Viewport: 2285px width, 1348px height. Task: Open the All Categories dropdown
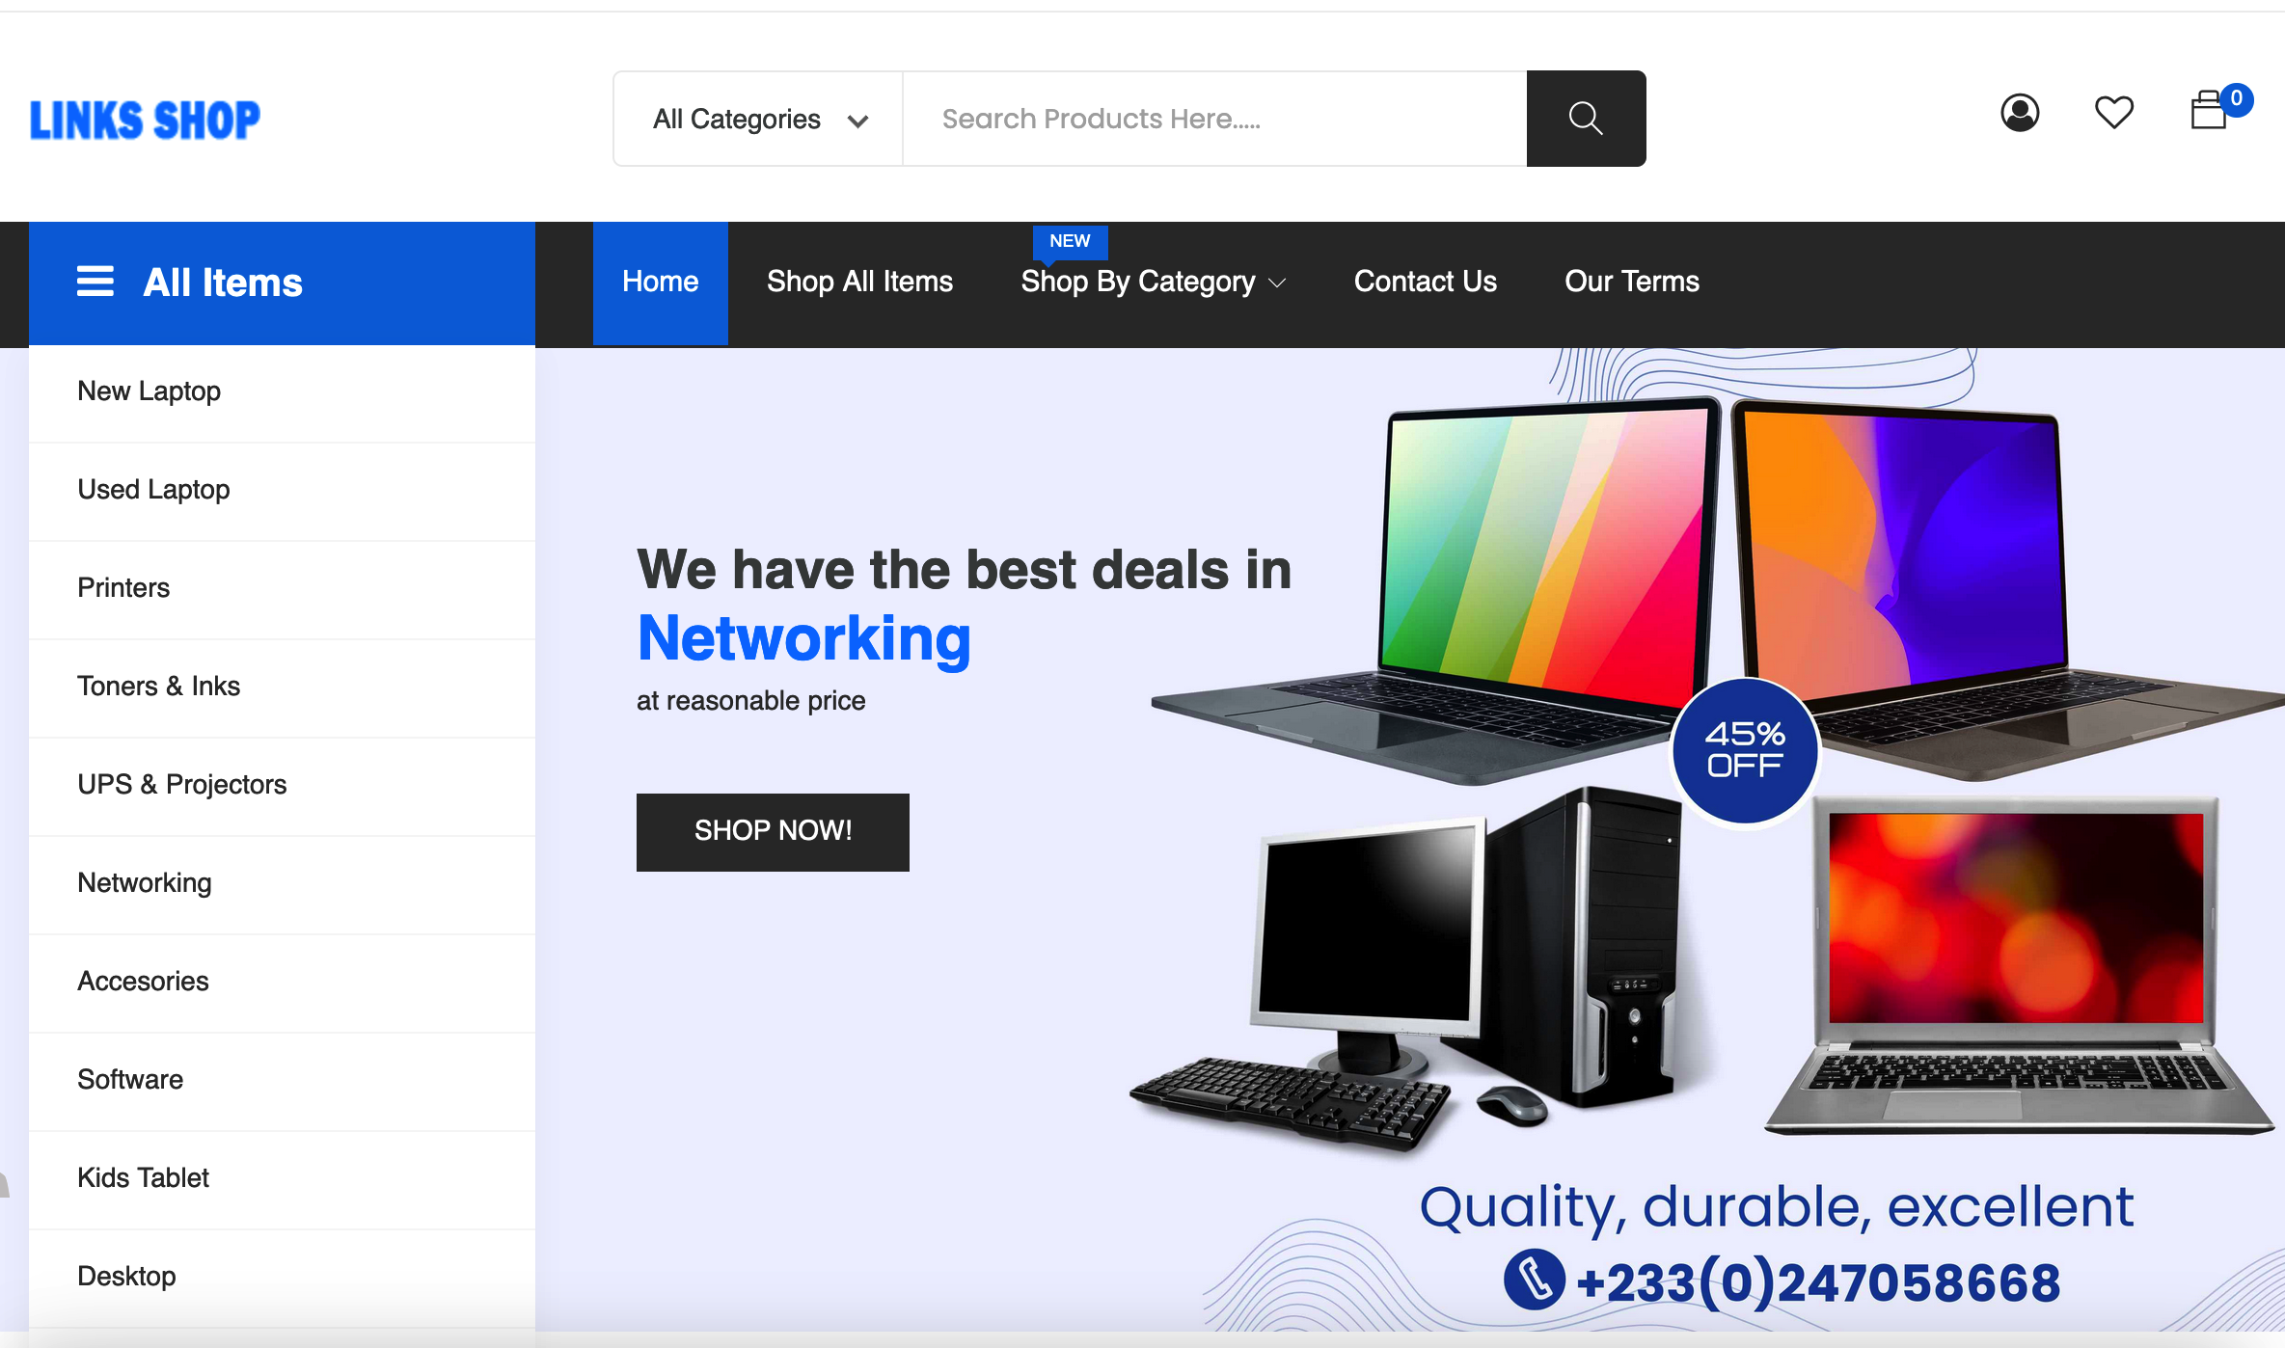tap(759, 119)
